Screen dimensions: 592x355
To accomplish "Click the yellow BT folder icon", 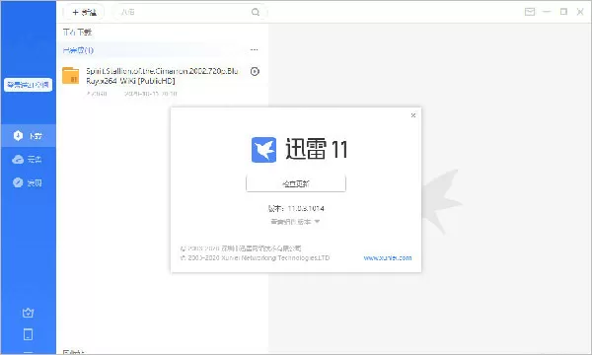I will click(x=71, y=76).
